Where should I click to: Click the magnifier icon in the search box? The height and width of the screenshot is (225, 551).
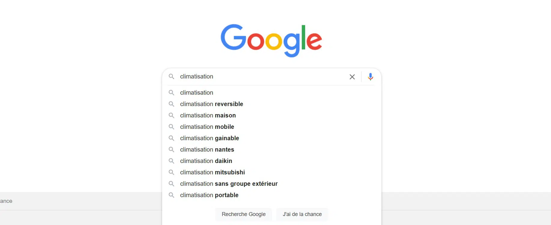point(171,76)
